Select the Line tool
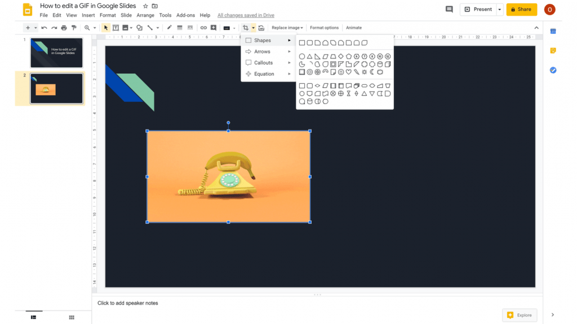Screen dimensions: 577x324 150,28
